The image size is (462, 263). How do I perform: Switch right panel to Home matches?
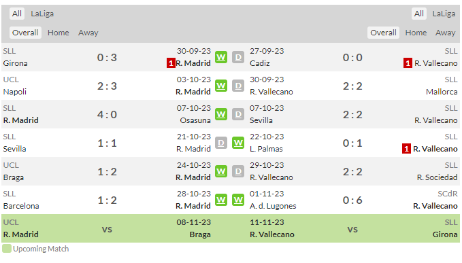point(416,33)
